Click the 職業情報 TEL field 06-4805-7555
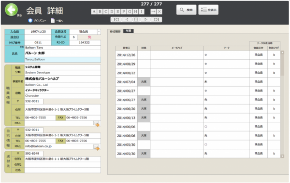290x183 pixels. click(x=40, y=118)
